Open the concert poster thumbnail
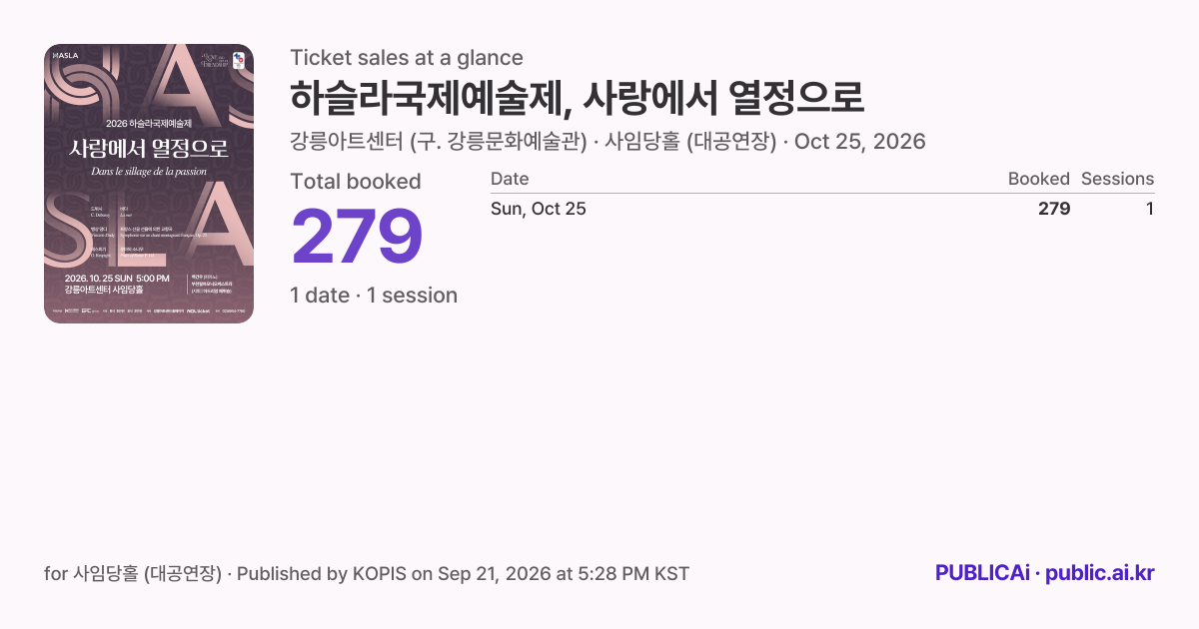The width and height of the screenshot is (1199, 629). pyautogui.click(x=149, y=184)
